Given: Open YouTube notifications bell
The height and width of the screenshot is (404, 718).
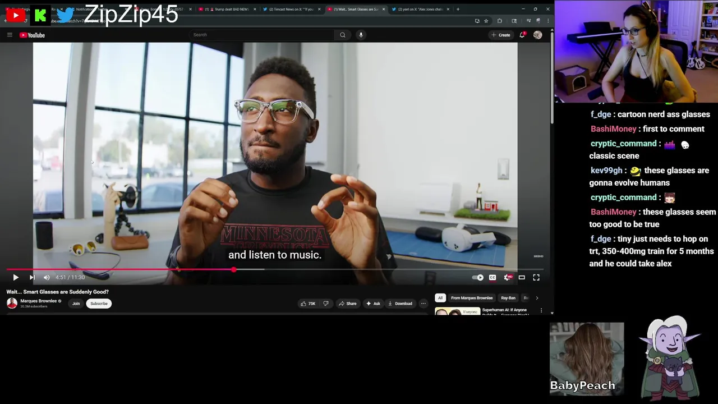Looking at the screenshot, I should coord(522,35).
